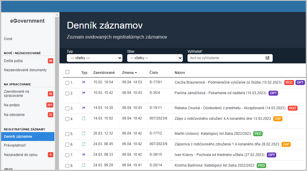The image size is (307, 171).
Task: Sort by the Zmena column header
Action: [x=129, y=72]
